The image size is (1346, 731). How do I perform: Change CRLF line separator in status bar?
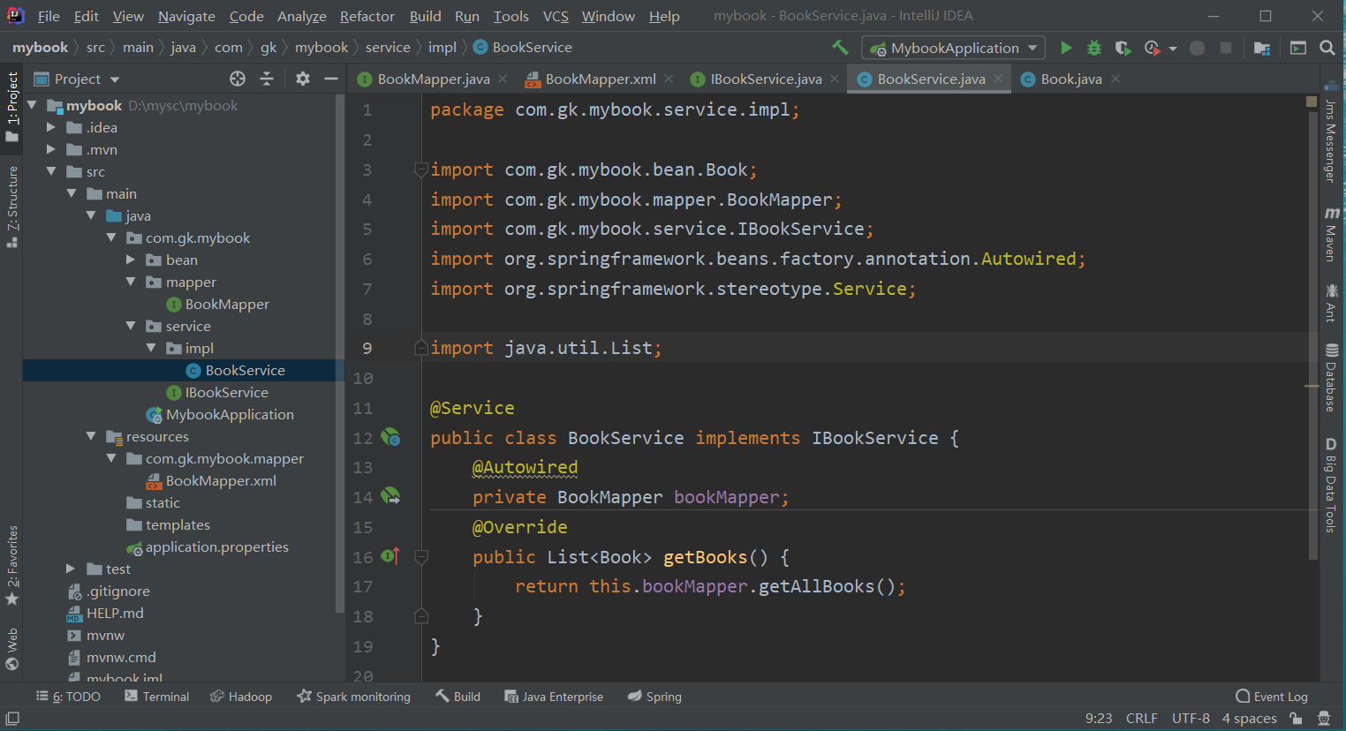coord(1141,719)
